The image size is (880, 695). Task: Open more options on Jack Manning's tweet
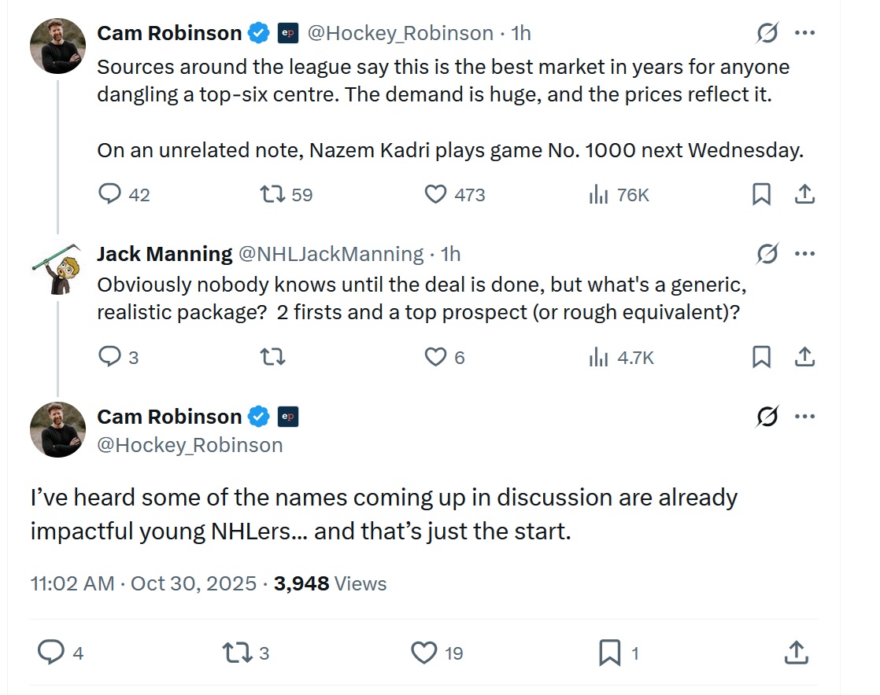[804, 254]
